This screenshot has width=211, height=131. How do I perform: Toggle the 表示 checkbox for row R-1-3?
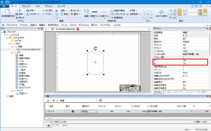(x=73, y=111)
